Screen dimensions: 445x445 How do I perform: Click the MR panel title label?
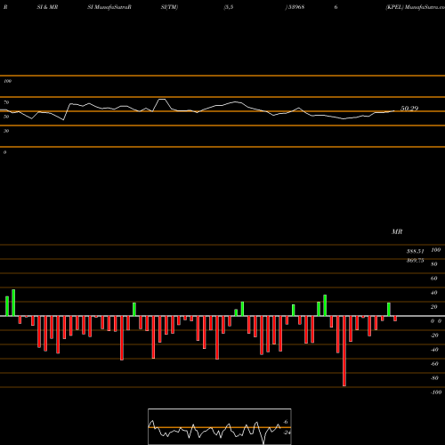tap(397, 231)
